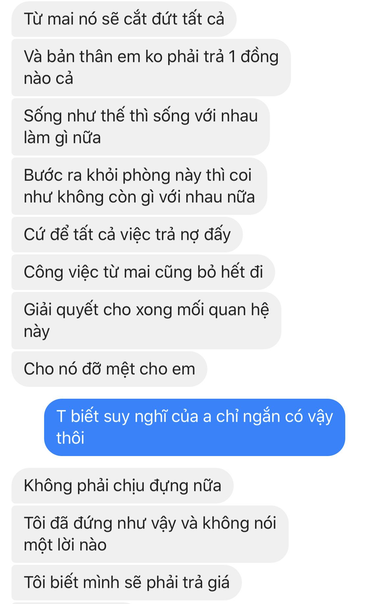Tap message 'Không phải chịu đựng nữa'
Screen dimensions: 365x604
coord(122,486)
